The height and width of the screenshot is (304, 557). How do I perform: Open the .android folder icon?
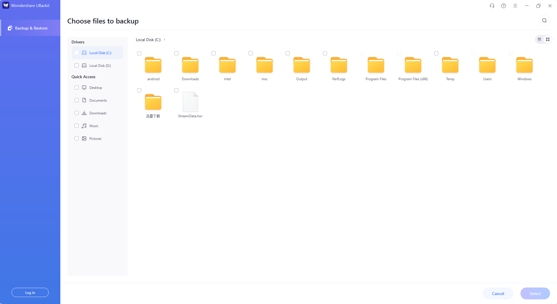(x=153, y=65)
